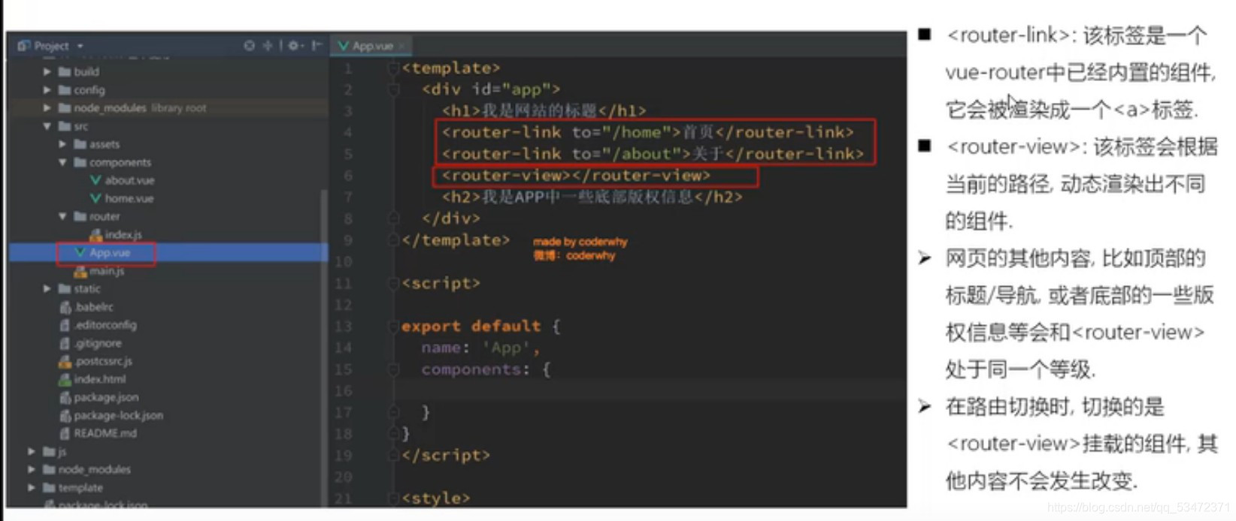The image size is (1236, 521).
Task: Expand the assets folder arrow
Action: 62,144
